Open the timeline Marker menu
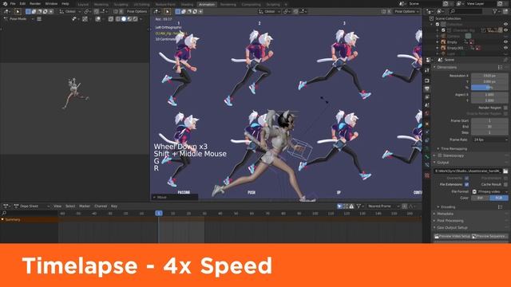Viewport: 511px width, 287px height. [x=85, y=206]
